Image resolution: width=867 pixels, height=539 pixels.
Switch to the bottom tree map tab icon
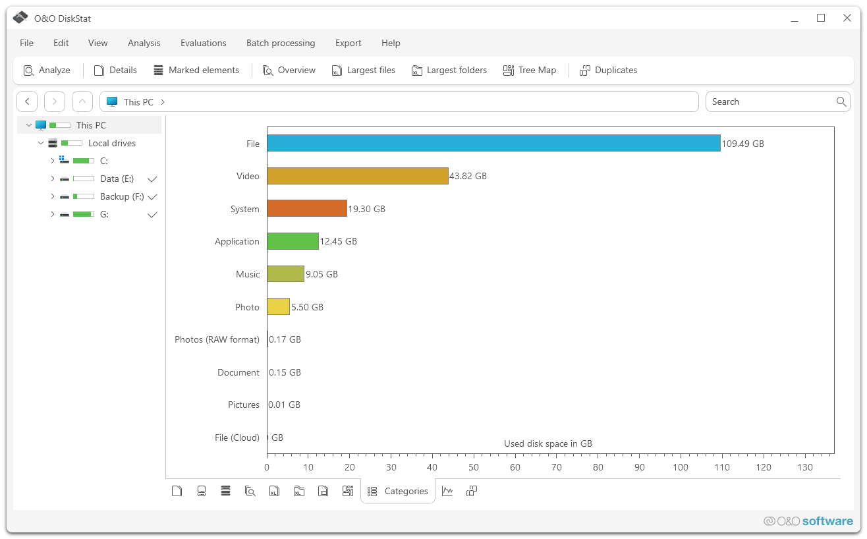tap(348, 491)
